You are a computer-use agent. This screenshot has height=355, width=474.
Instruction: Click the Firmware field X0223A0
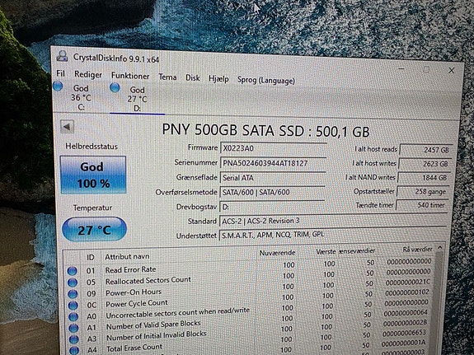(x=274, y=148)
